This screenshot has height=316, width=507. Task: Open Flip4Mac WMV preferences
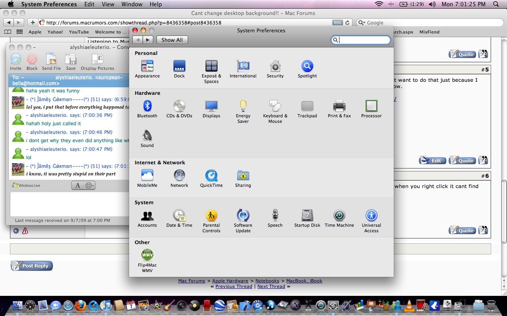147,261
